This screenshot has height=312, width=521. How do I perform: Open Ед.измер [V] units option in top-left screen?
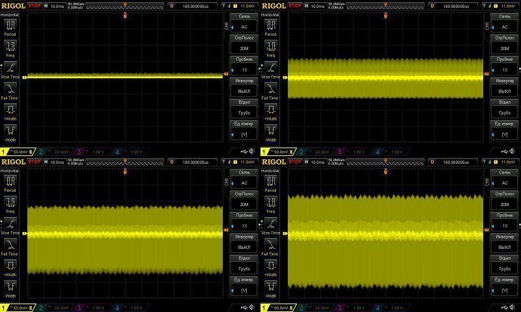[244, 130]
